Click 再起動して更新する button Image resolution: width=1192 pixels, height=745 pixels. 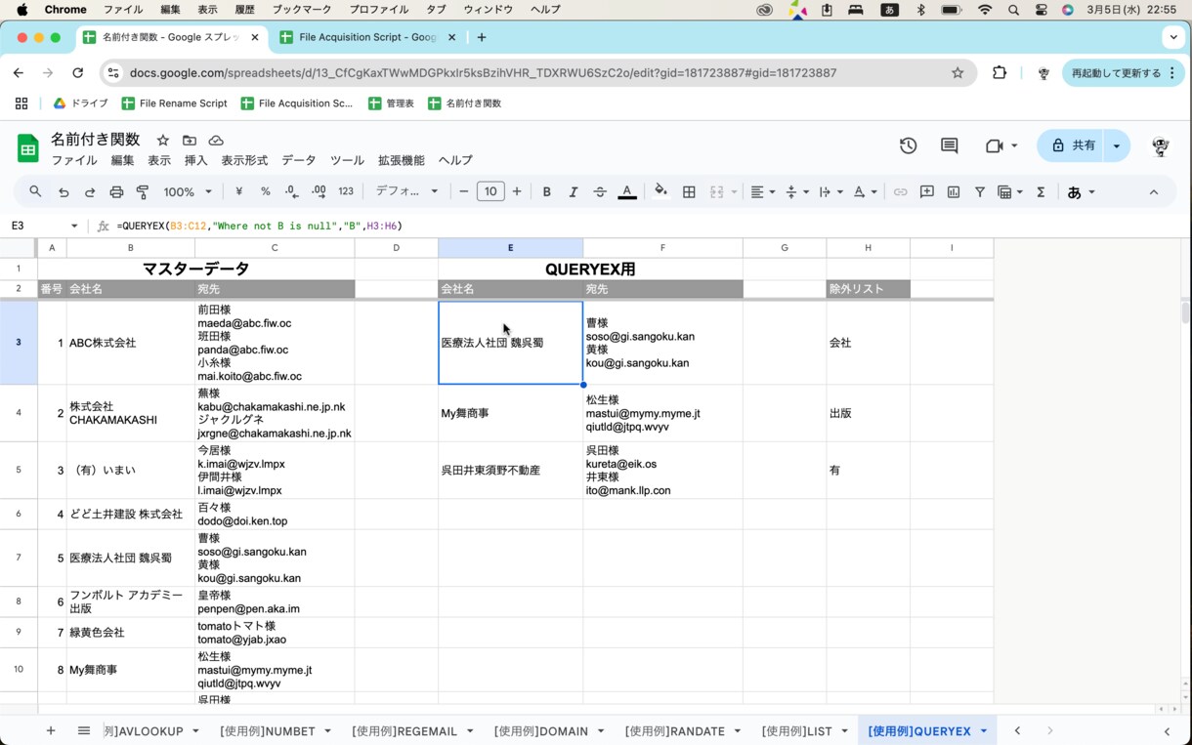(1122, 73)
